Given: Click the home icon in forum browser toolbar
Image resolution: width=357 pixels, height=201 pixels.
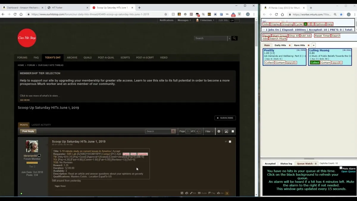Looking at the screenshot, I should click(21, 14).
